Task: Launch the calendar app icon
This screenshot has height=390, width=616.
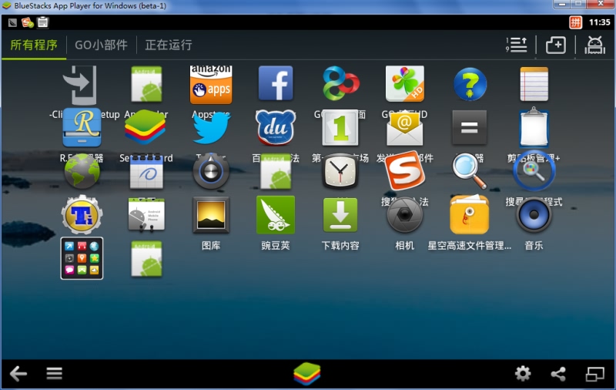Action: (146, 172)
